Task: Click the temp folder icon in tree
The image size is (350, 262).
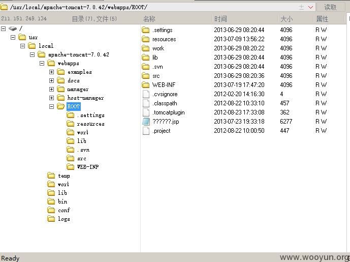Action: tap(51, 176)
